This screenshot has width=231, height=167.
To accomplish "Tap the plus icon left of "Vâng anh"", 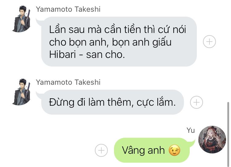I will click(x=101, y=150).
